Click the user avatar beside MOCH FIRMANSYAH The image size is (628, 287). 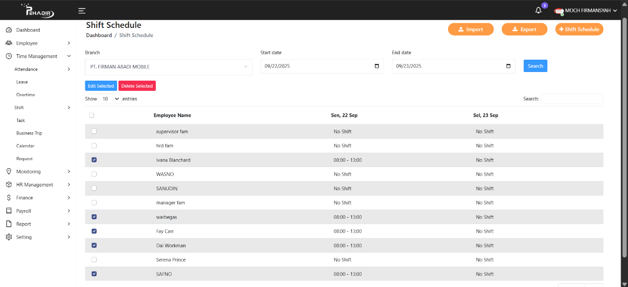pos(559,12)
